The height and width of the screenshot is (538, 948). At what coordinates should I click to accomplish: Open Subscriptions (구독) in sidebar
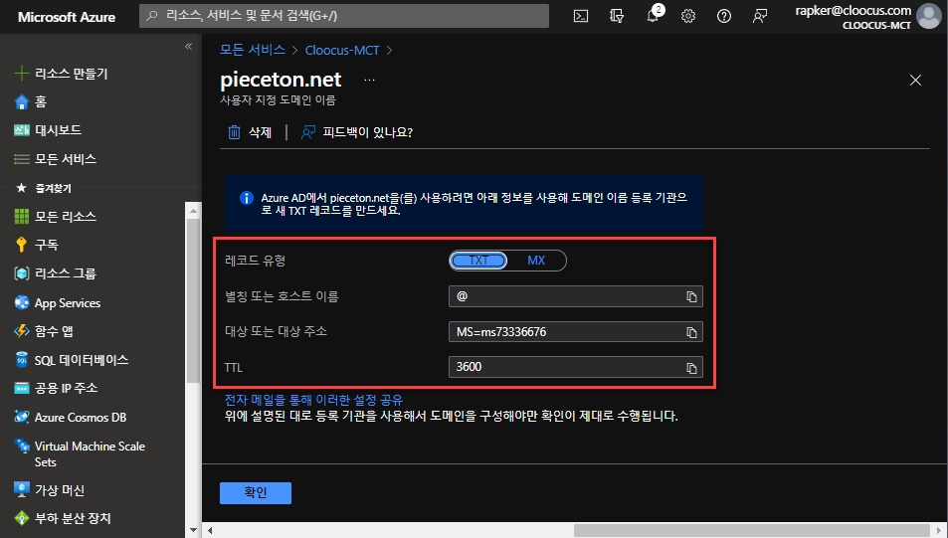tap(36, 245)
